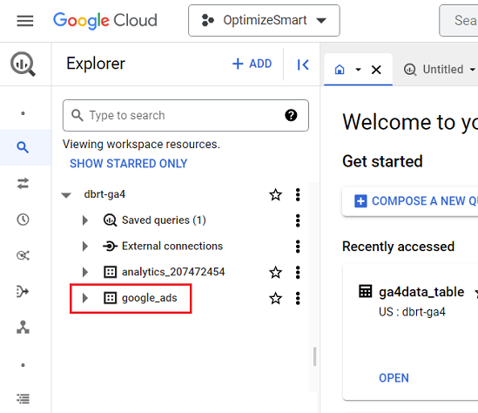Switch to the Untitled query tab
Screen dimensions: 478x413
439,70
